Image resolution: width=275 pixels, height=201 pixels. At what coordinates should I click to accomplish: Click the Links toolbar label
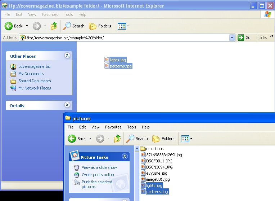(x=262, y=38)
